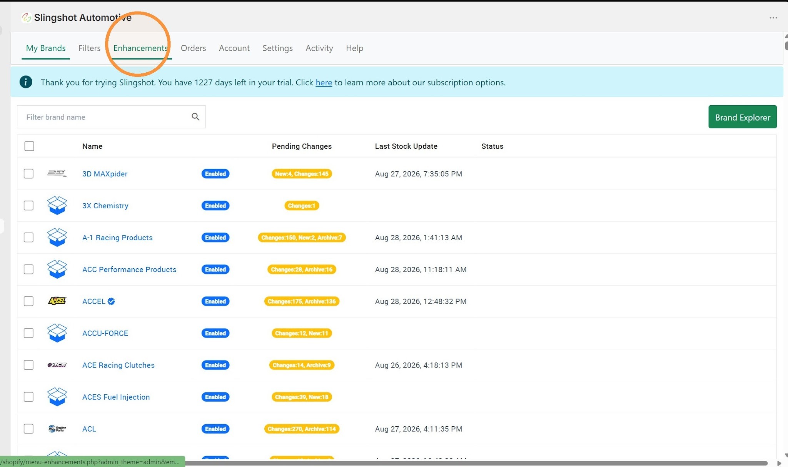The image size is (788, 467).
Task: Go to the Orders tab
Action: 194,48
